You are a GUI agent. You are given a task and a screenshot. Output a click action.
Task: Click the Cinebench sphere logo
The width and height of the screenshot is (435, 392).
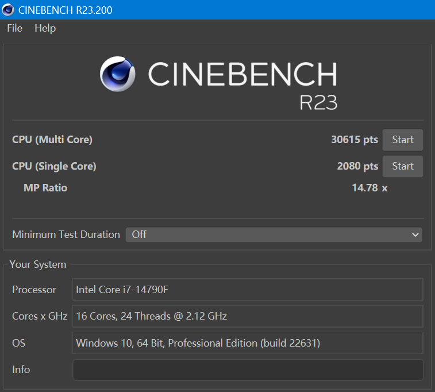118,74
